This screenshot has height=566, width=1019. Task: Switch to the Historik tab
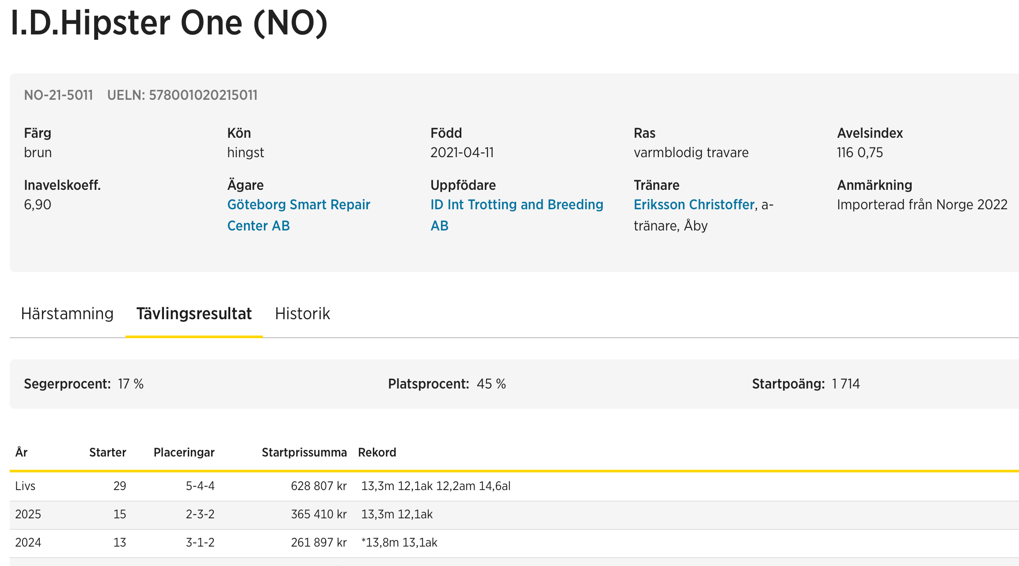[302, 313]
